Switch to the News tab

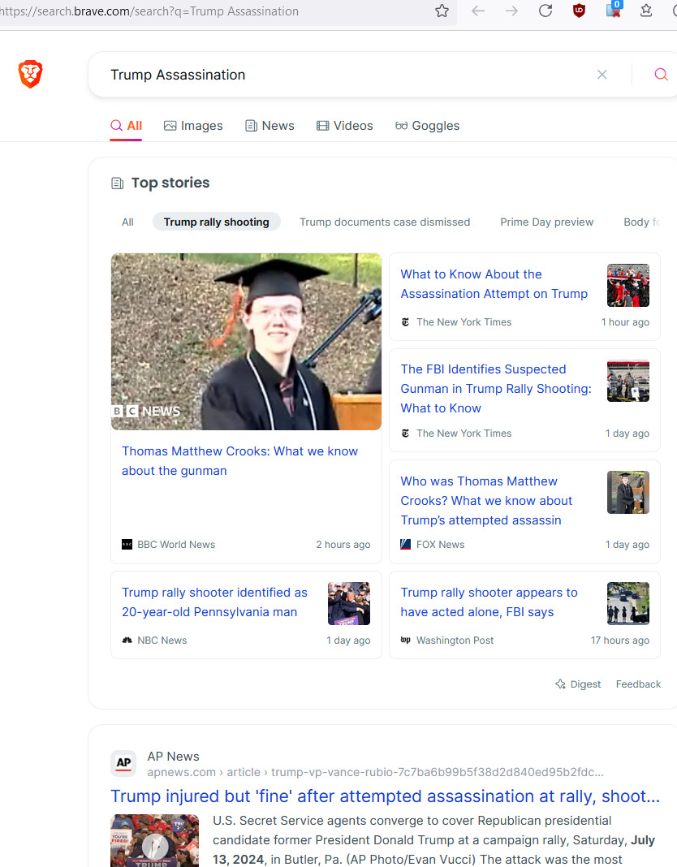point(270,126)
